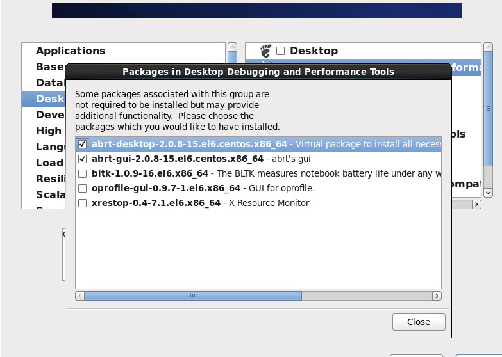Screen dimensions: 502x357
Task: Select the highlighted Desktops category row
Action: (44, 99)
